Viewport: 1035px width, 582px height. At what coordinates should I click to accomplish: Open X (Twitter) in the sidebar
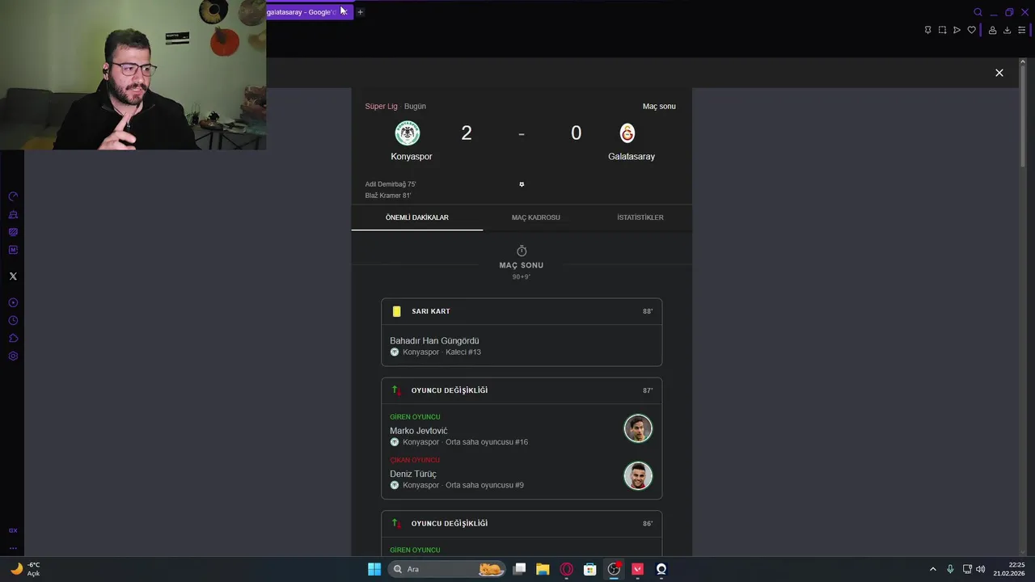pyautogui.click(x=13, y=276)
